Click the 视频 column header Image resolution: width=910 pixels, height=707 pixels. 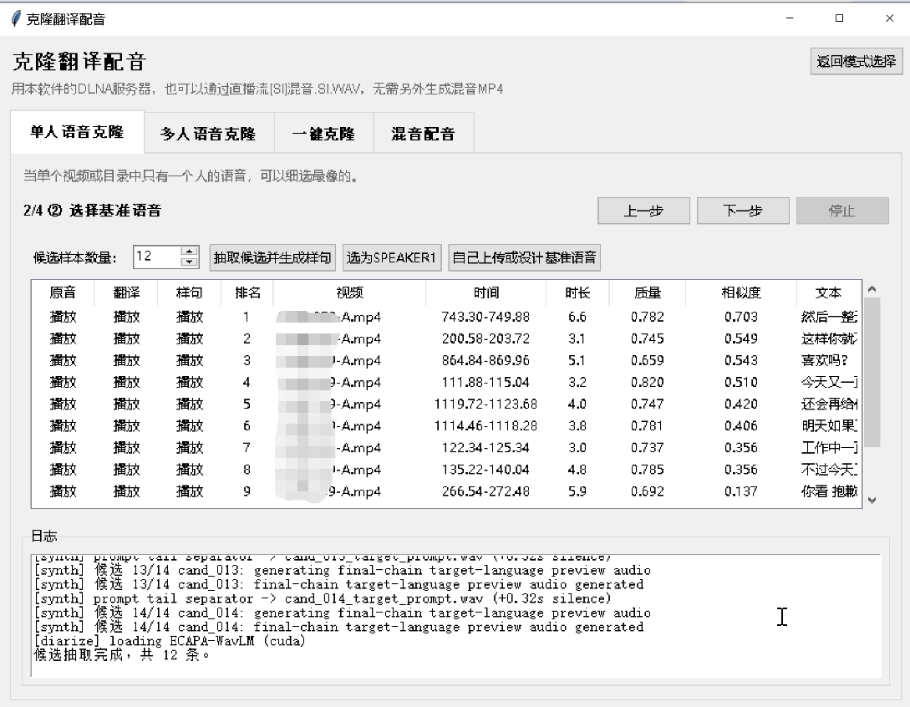[349, 292]
